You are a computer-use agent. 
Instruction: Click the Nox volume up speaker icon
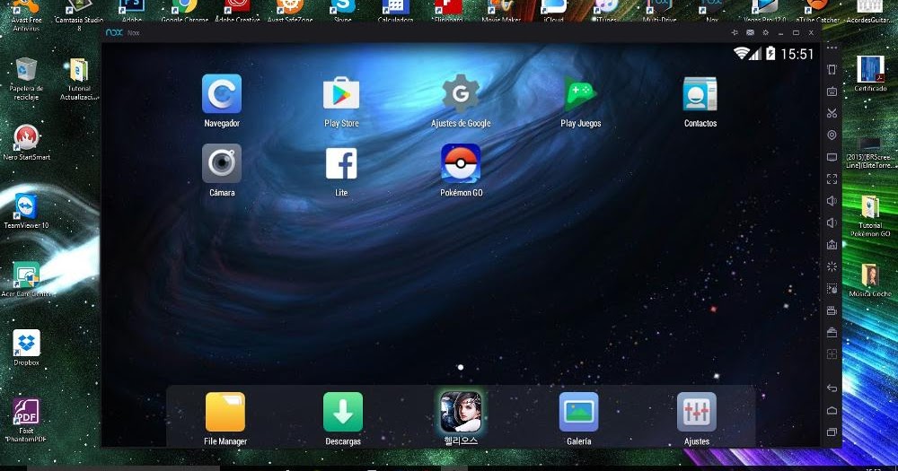click(x=832, y=201)
